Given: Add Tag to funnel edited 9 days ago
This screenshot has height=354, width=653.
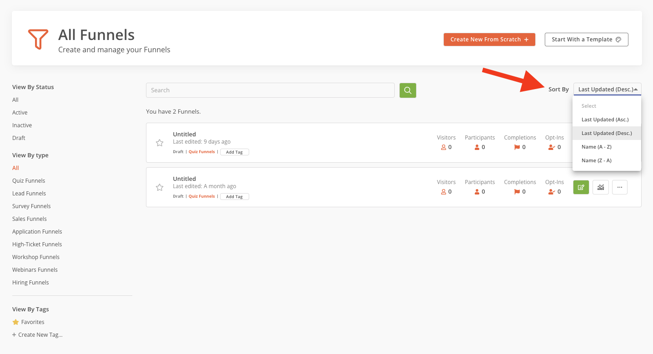Looking at the screenshot, I should [235, 152].
